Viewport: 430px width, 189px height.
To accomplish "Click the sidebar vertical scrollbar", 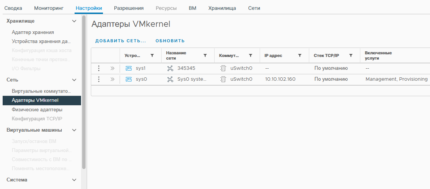I will coord(84,92).
